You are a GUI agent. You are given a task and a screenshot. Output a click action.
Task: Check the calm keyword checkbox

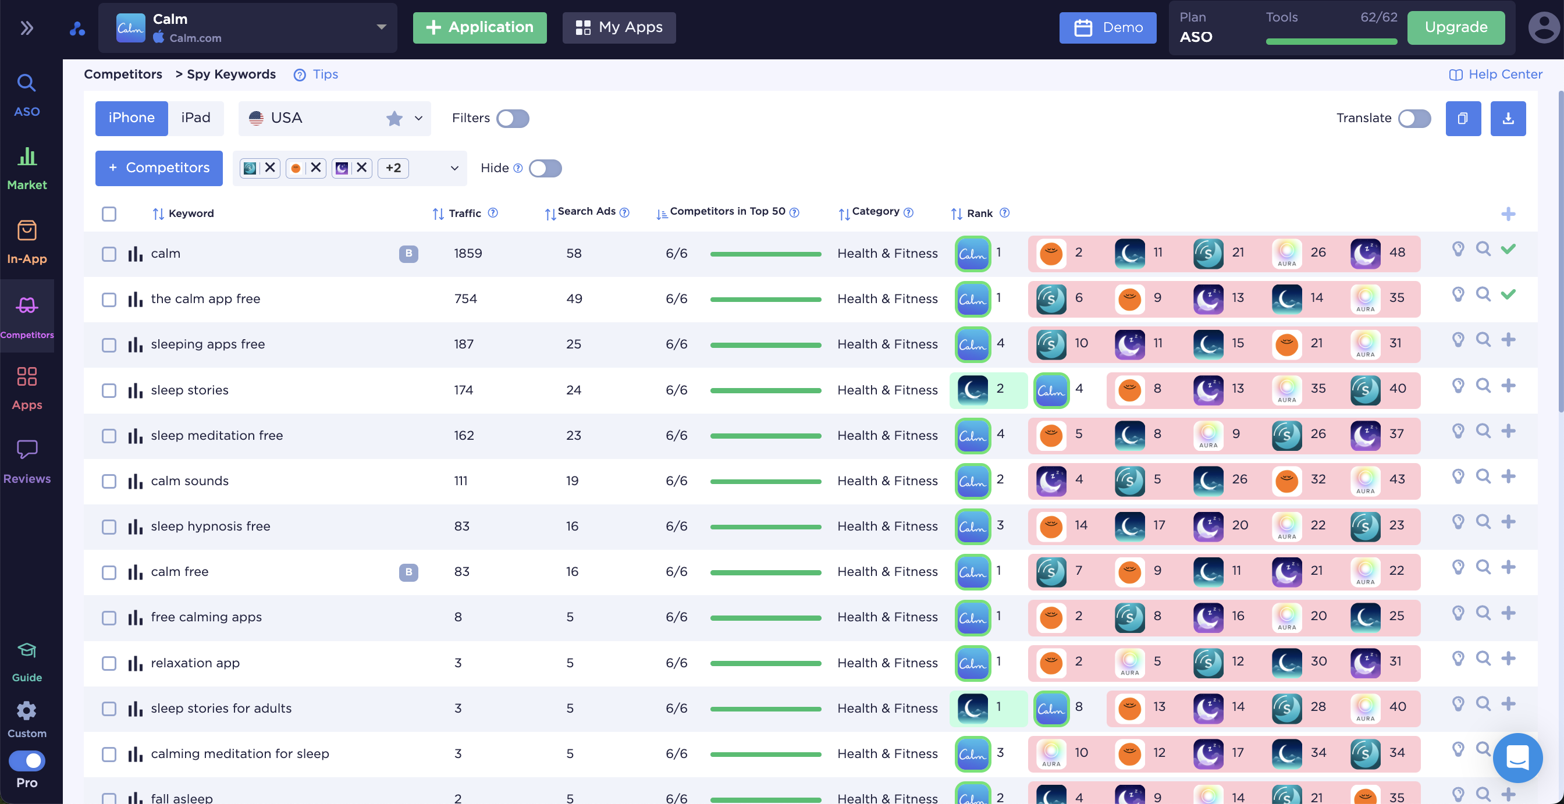pos(109,254)
